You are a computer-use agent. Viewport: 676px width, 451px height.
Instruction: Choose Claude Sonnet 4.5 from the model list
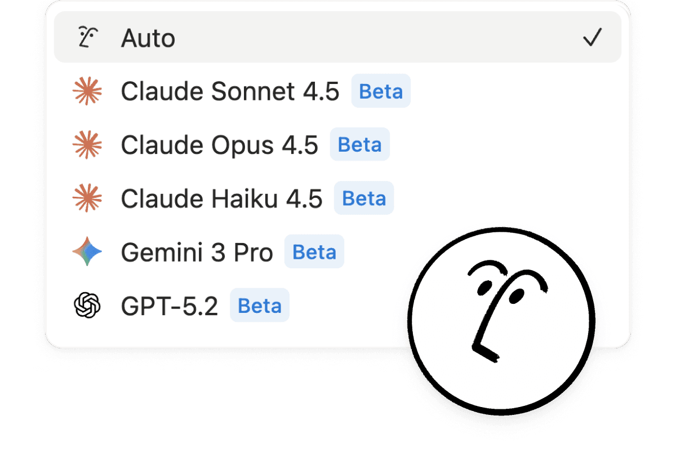click(x=230, y=92)
